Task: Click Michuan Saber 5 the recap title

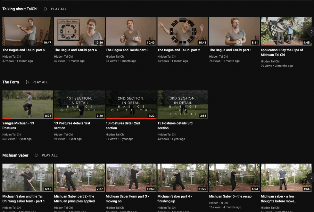Action: click(x=230, y=196)
